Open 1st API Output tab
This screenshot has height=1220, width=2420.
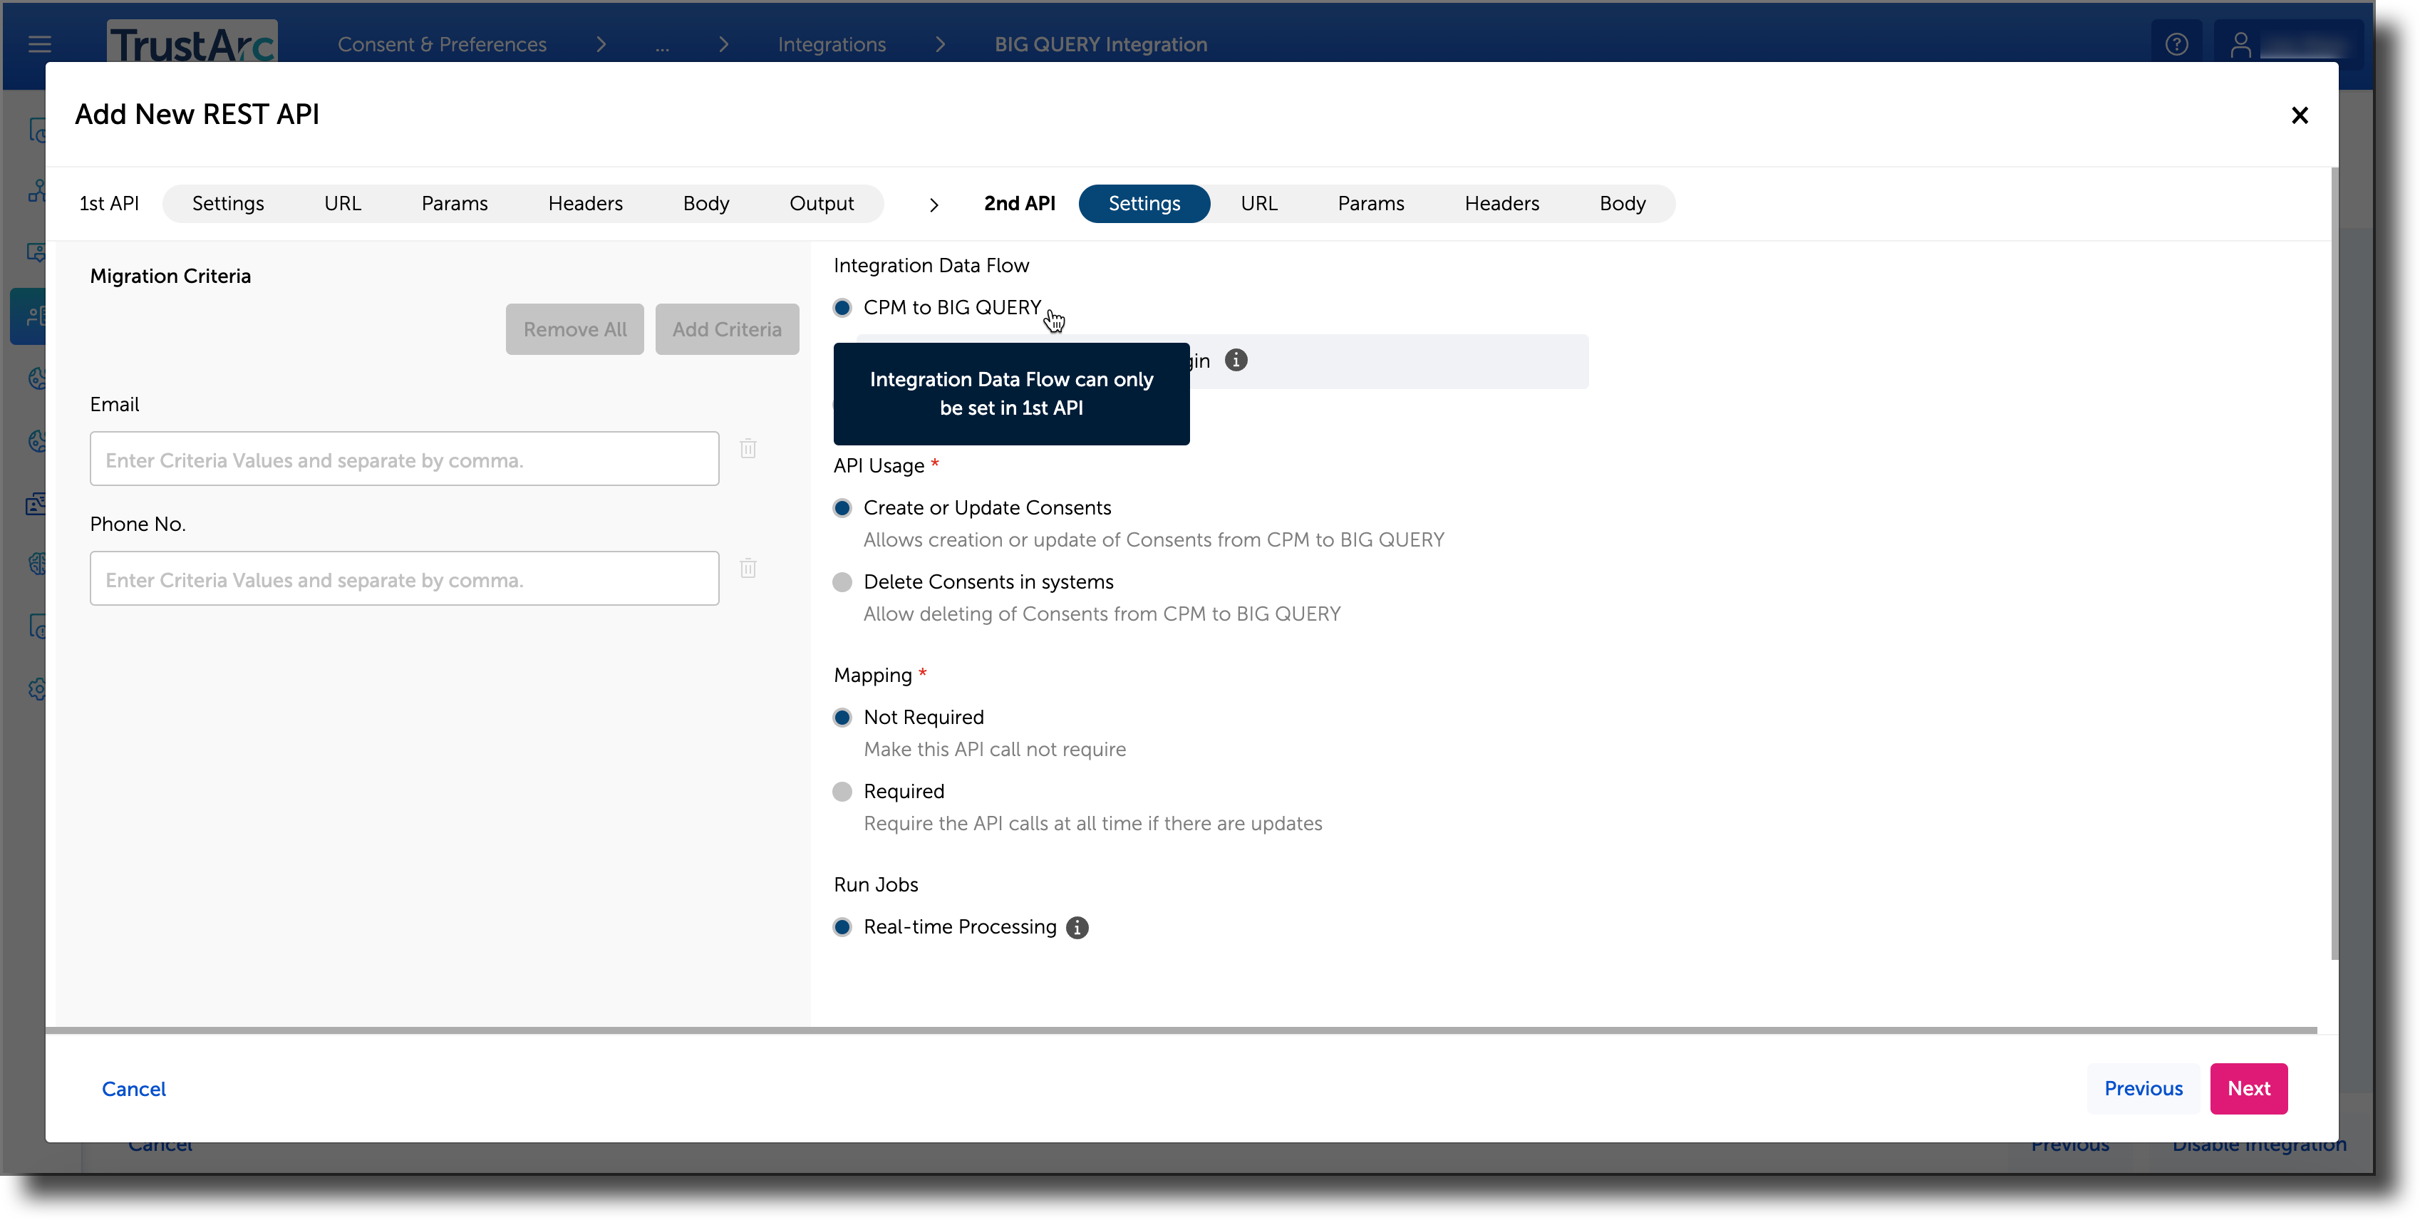821,204
